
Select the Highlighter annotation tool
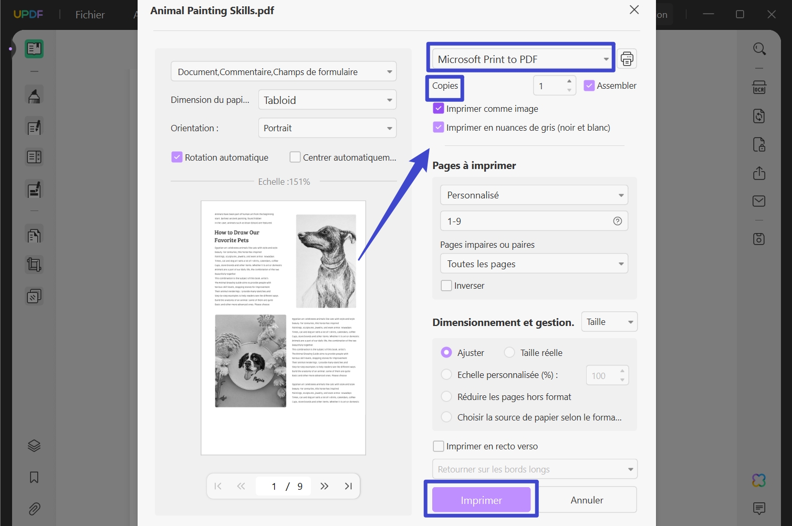[x=34, y=95]
